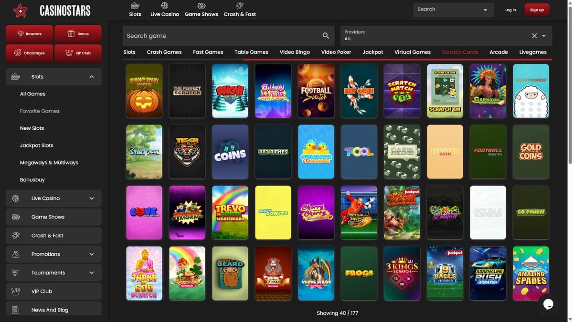This screenshot has width=573, height=322.
Task: Open Bonusbuy in the sidebar
Action: (32, 180)
